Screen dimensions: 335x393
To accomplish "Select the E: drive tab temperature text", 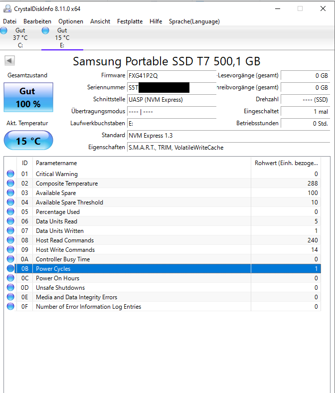I will coord(62,38).
